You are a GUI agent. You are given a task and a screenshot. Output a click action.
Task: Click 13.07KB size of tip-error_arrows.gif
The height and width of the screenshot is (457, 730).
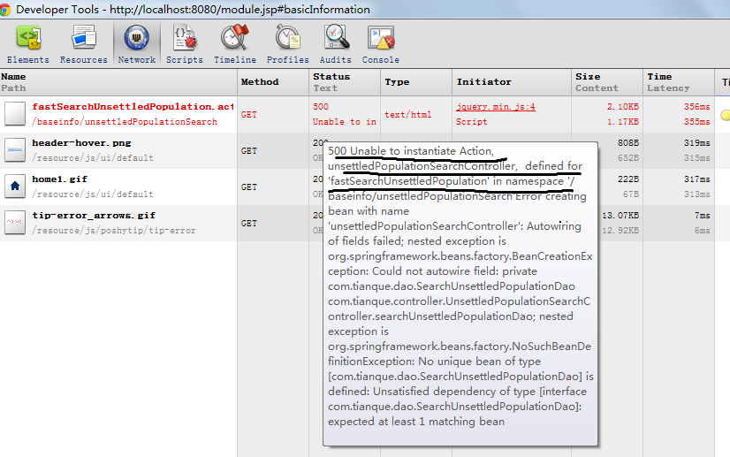(x=620, y=216)
